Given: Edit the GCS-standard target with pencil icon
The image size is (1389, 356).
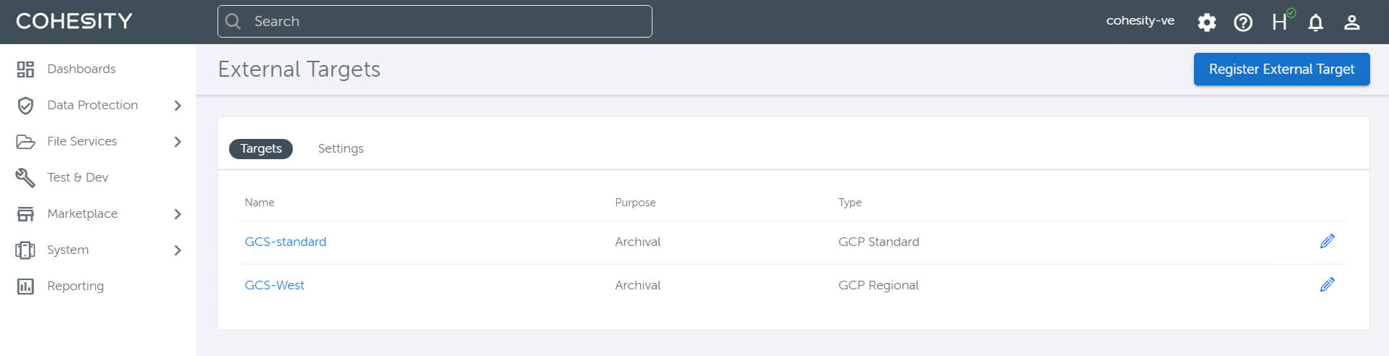Looking at the screenshot, I should click(x=1327, y=242).
